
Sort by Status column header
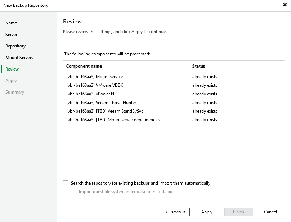pos(198,66)
